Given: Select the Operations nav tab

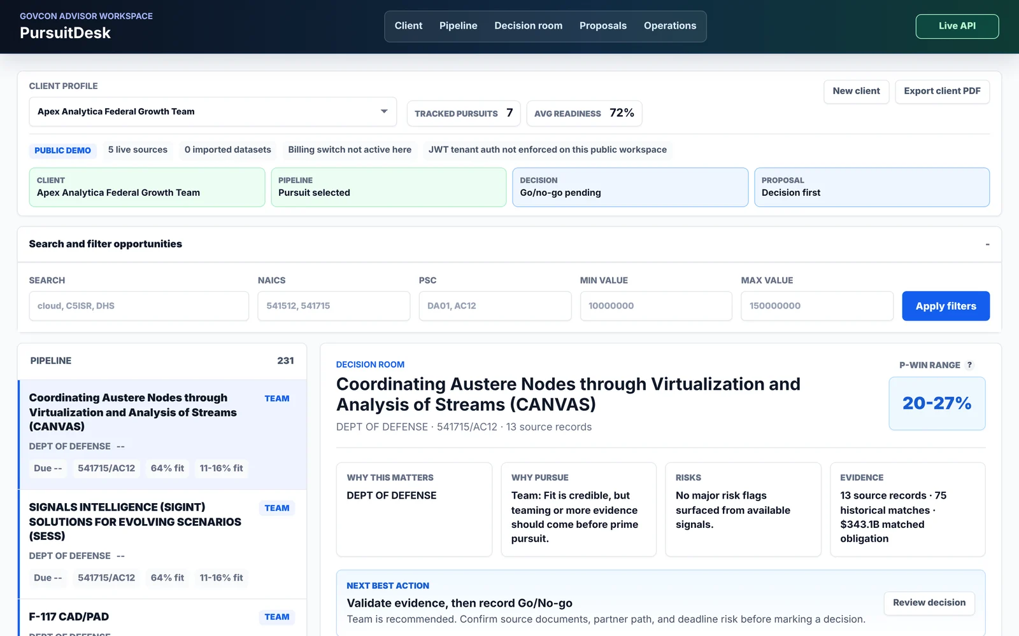Looking at the screenshot, I should point(669,26).
